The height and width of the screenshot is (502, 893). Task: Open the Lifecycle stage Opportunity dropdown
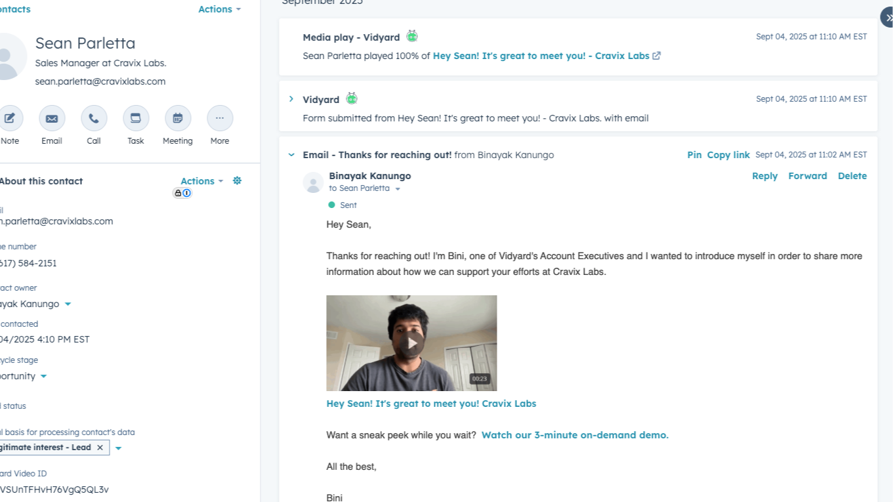(43, 376)
